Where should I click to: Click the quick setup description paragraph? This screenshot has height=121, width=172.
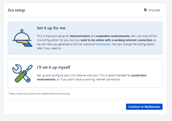[x=97, y=42]
